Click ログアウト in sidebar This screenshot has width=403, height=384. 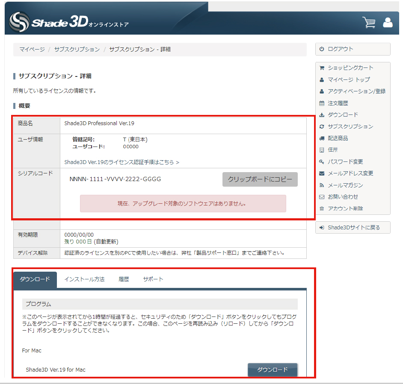(x=341, y=49)
